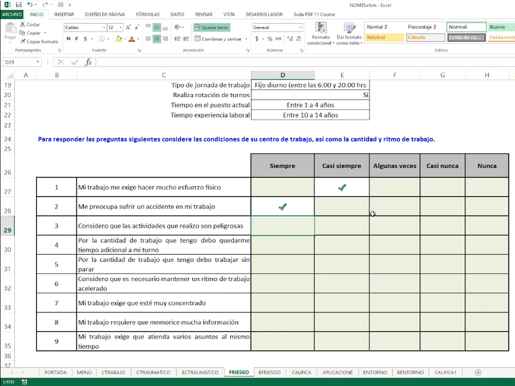Open the font size dropdown showing 12
The image size is (515, 386).
[x=121, y=28]
